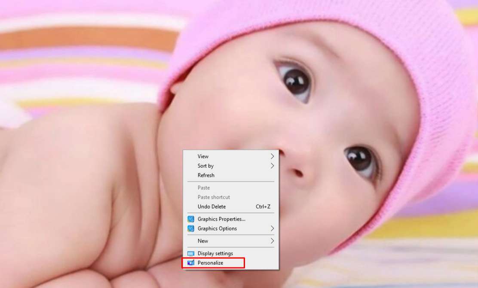
Task: Click the Graphics Options icon
Action: point(191,228)
